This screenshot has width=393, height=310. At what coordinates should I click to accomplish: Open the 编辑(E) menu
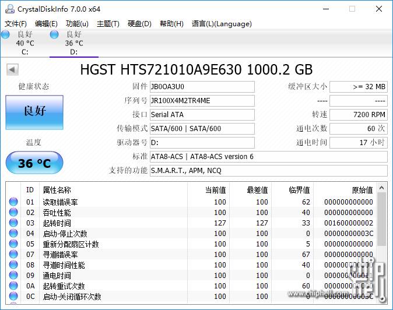(46, 24)
